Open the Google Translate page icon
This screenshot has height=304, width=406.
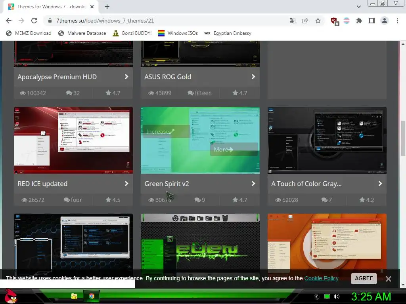(293, 21)
